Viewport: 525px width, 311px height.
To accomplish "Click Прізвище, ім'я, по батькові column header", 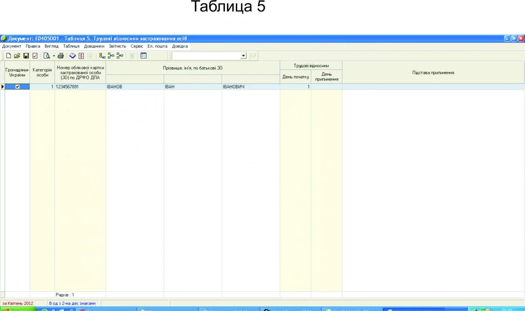I will pyautogui.click(x=193, y=68).
